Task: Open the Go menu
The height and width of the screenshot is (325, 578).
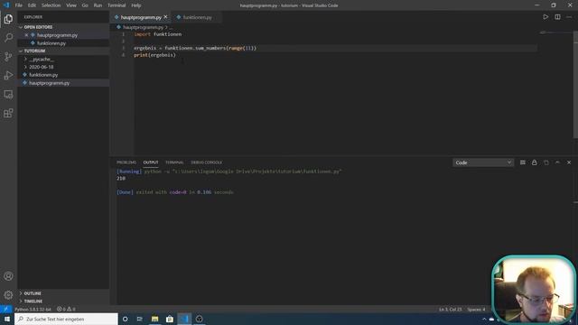Action: click(x=85, y=5)
